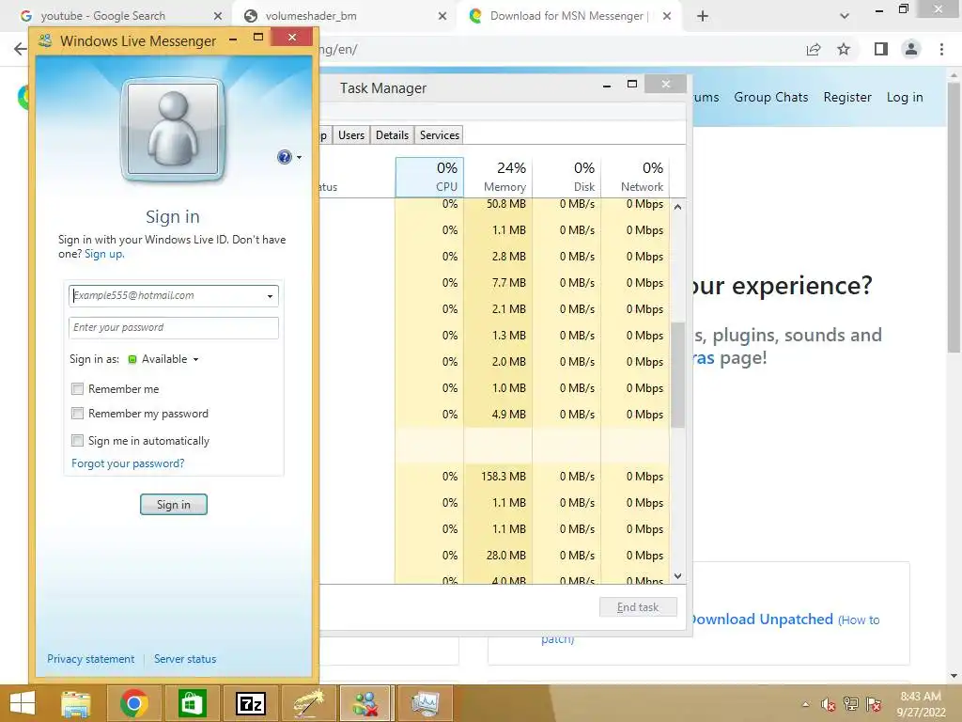Sort by the Network column in Task Manager
Image resolution: width=962 pixels, height=722 pixels.
636,177
